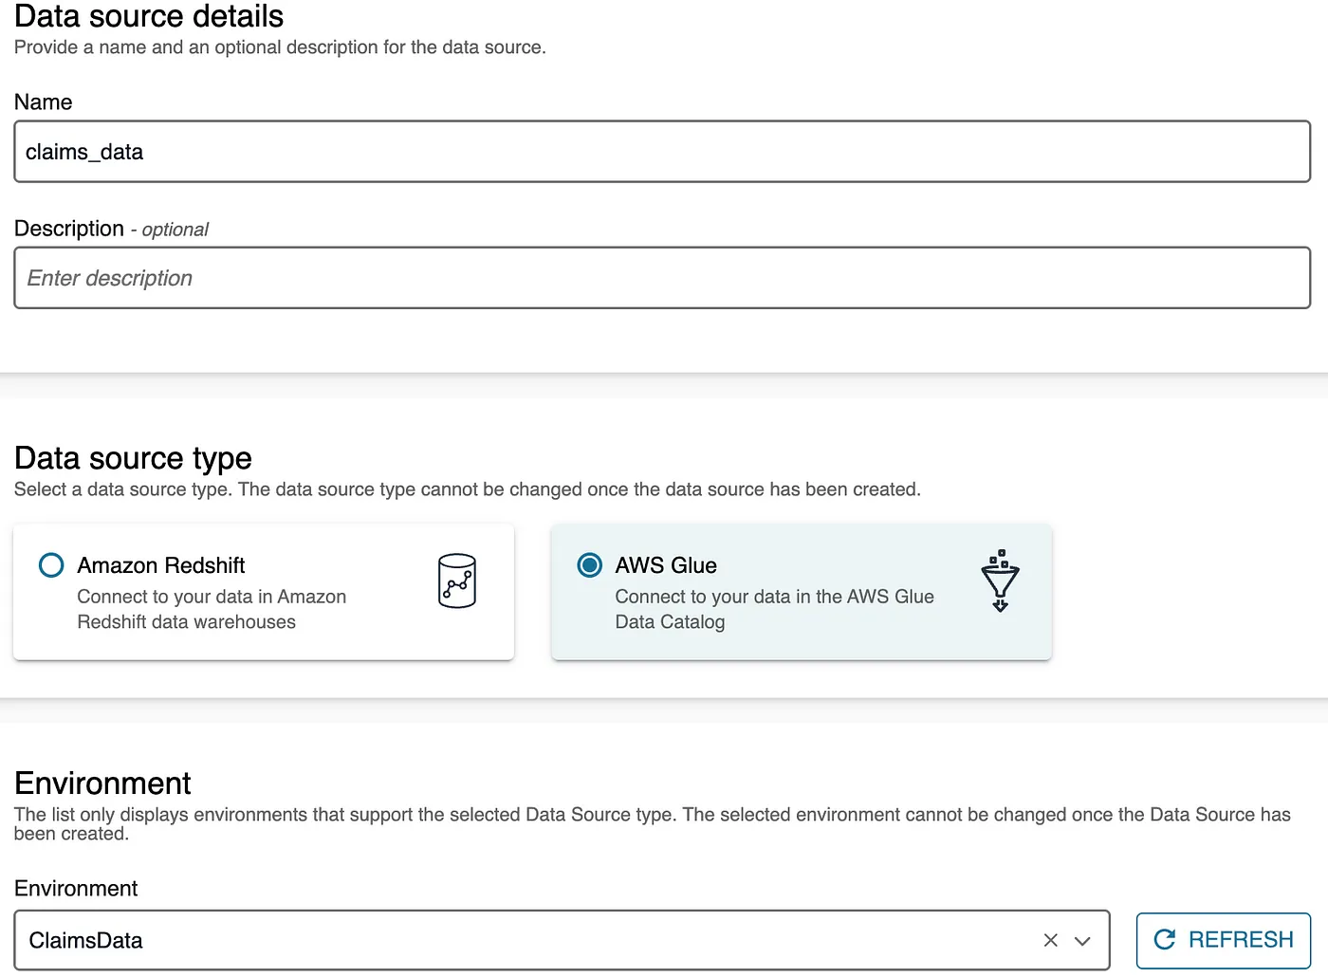Click the Data source details heading
Image resolution: width=1328 pixels, height=977 pixels.
[149, 16]
